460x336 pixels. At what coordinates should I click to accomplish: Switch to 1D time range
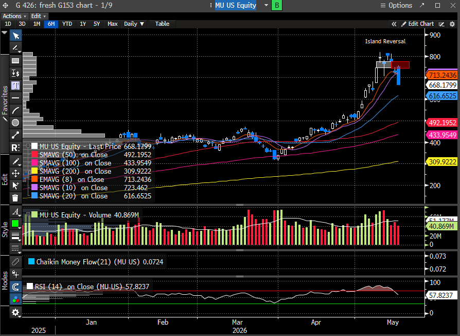pos(8,24)
